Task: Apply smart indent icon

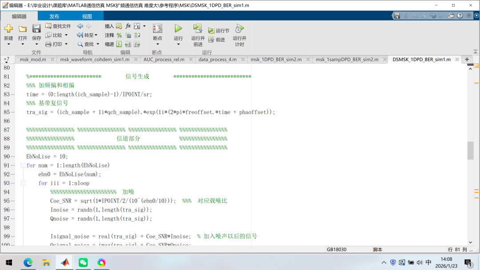Action: 119,44
